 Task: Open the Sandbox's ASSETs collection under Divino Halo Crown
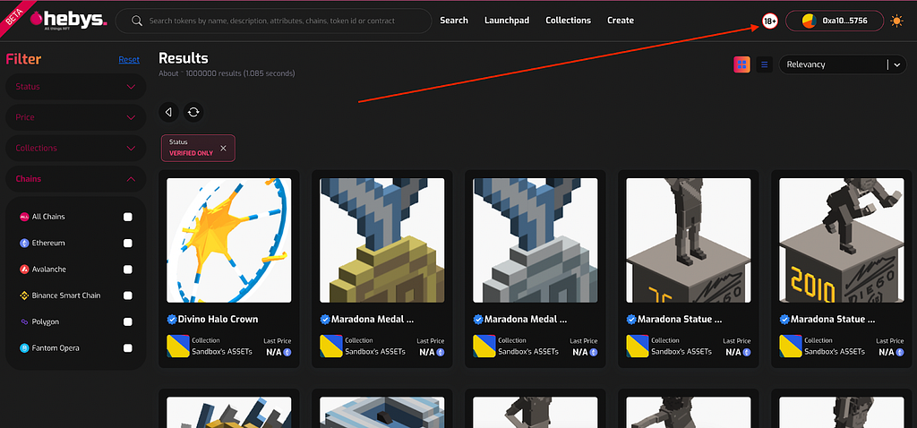pos(222,351)
